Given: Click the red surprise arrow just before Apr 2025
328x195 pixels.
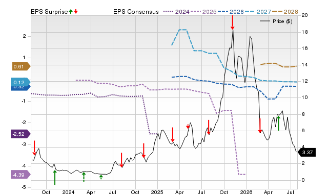Looking at the screenshot, I should pos(173,135).
